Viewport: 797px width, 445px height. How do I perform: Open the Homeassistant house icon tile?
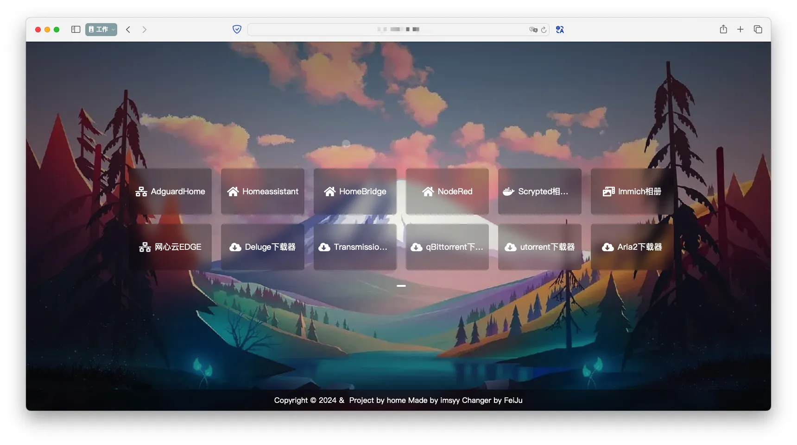point(262,192)
